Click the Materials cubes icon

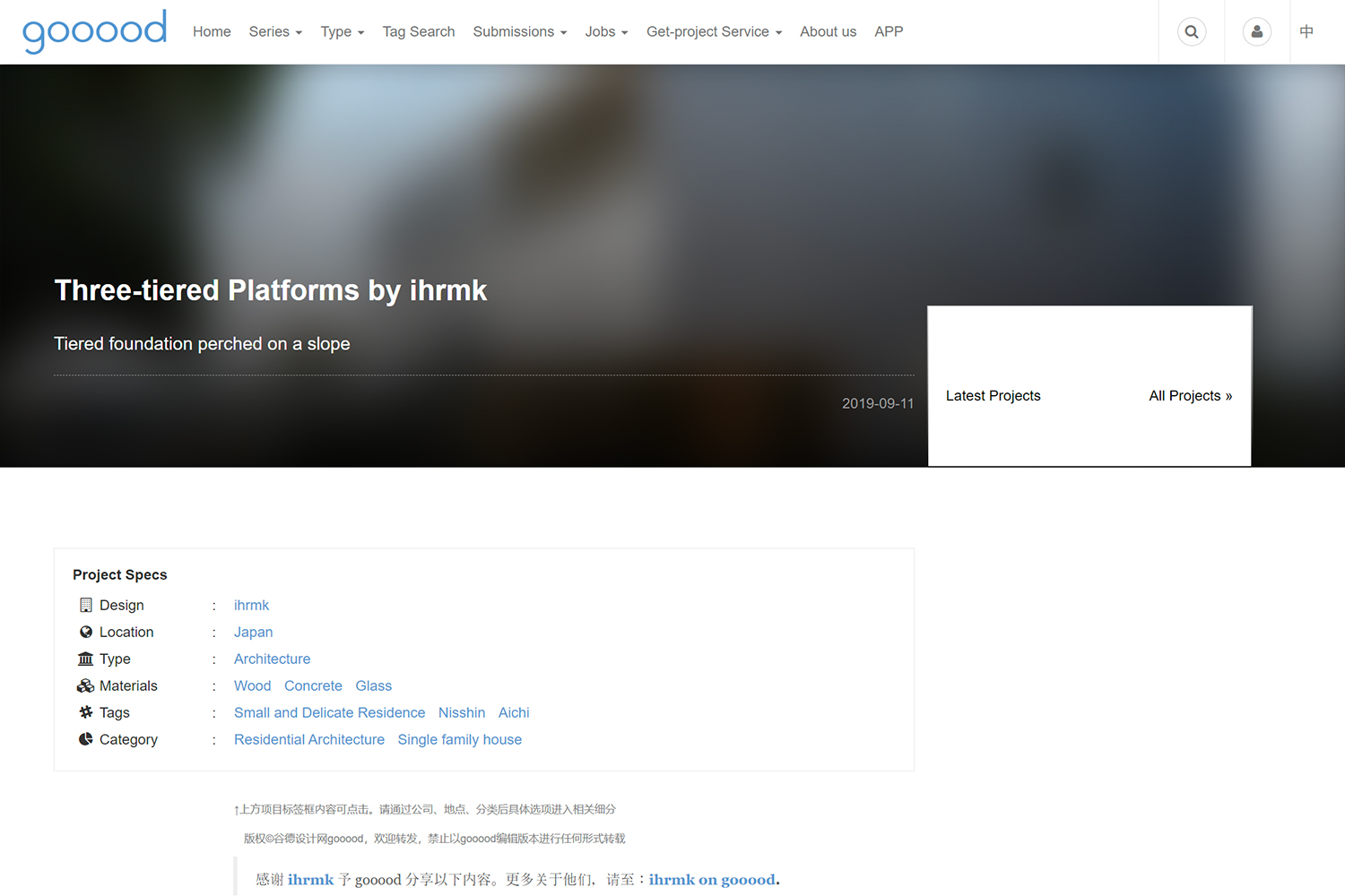tap(86, 686)
